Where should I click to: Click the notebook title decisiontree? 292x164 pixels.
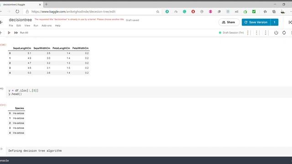(20, 20)
